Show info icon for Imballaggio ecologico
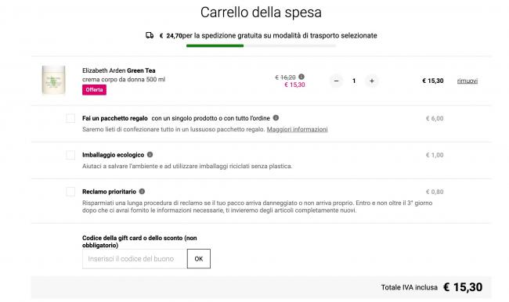The height and width of the screenshot is (302, 509). pyautogui.click(x=150, y=154)
